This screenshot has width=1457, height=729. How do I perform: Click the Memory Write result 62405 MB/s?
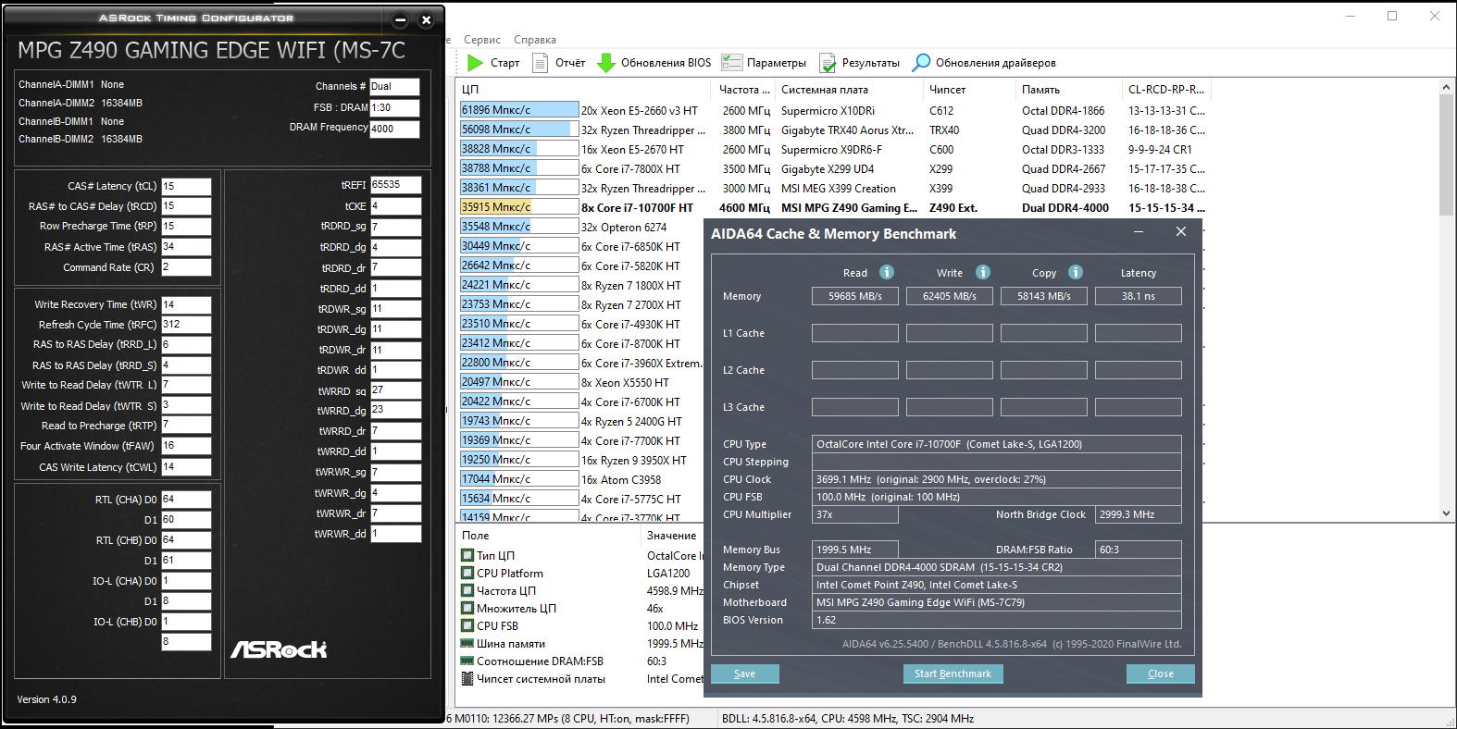click(x=950, y=296)
